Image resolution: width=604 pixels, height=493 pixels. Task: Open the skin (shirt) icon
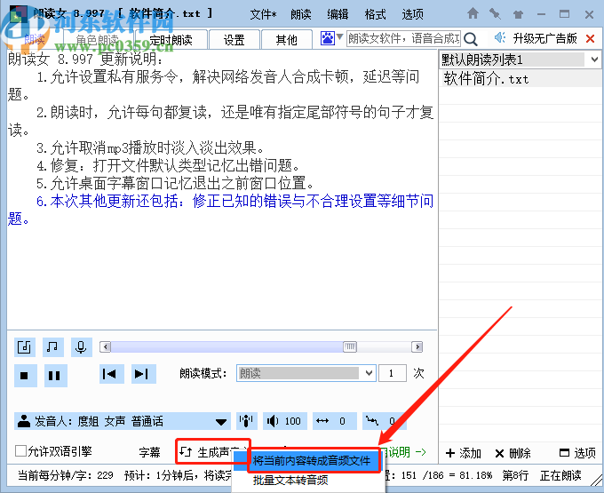click(518, 14)
